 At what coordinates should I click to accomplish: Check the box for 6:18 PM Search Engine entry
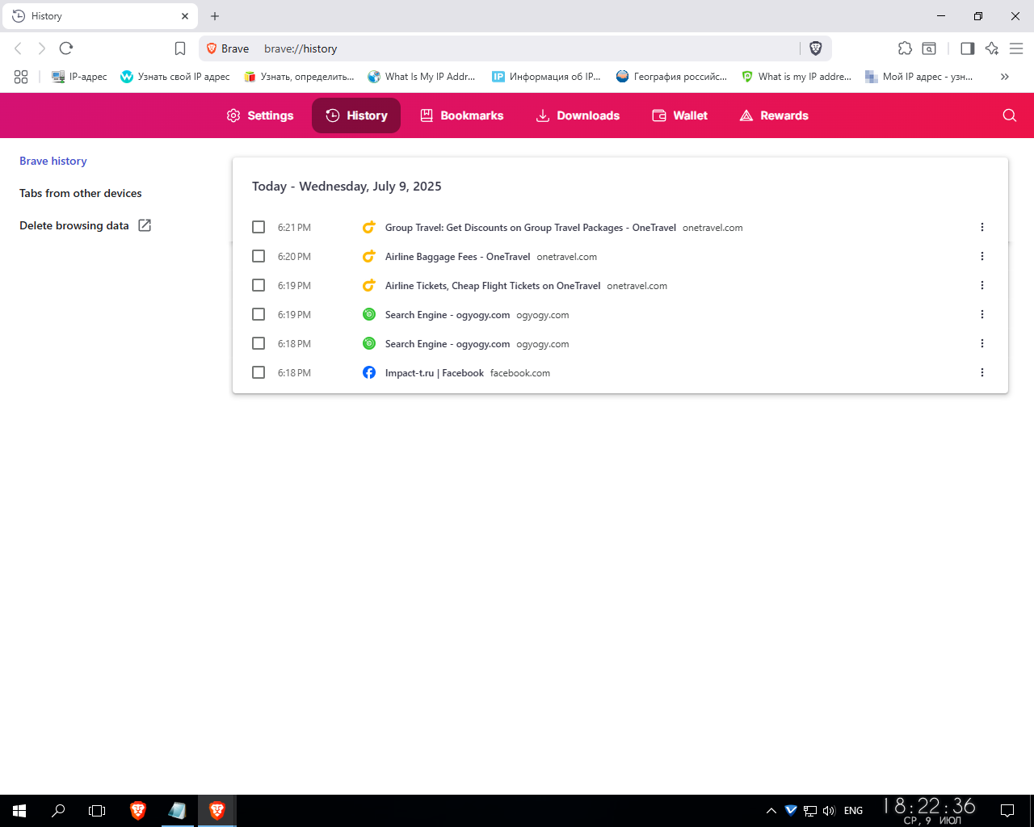tap(258, 343)
